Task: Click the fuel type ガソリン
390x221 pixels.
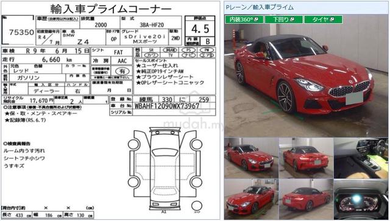Action: (28, 78)
